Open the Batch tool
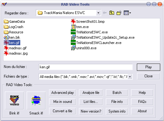164x121 pixels. coord(117,93)
